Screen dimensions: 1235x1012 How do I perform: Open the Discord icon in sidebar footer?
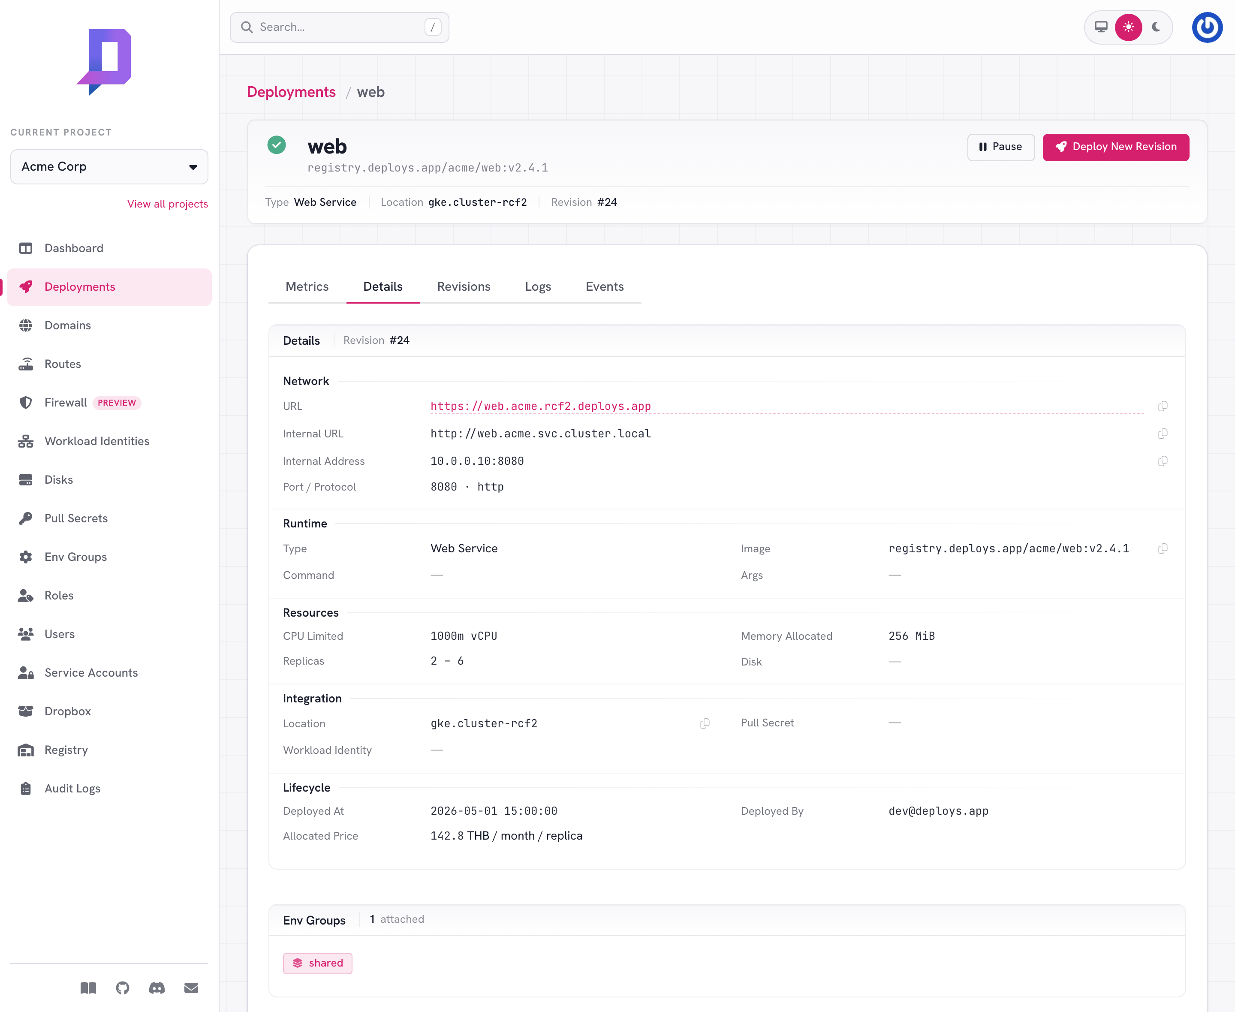157,988
